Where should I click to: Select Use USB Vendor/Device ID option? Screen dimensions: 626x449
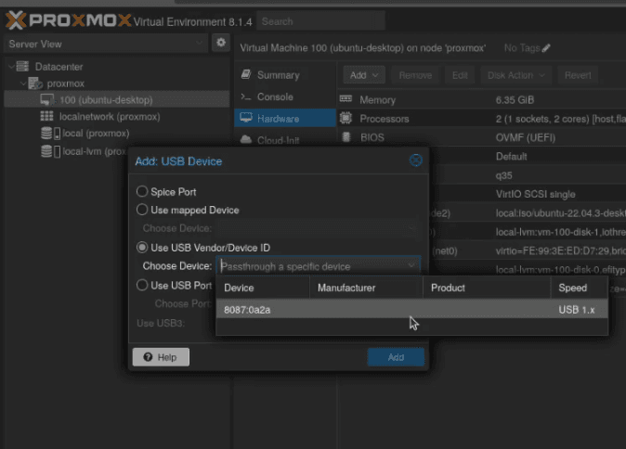click(x=142, y=248)
